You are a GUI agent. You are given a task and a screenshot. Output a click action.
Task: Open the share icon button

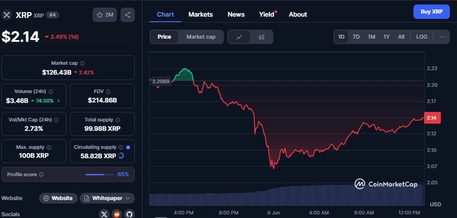[x=128, y=15]
